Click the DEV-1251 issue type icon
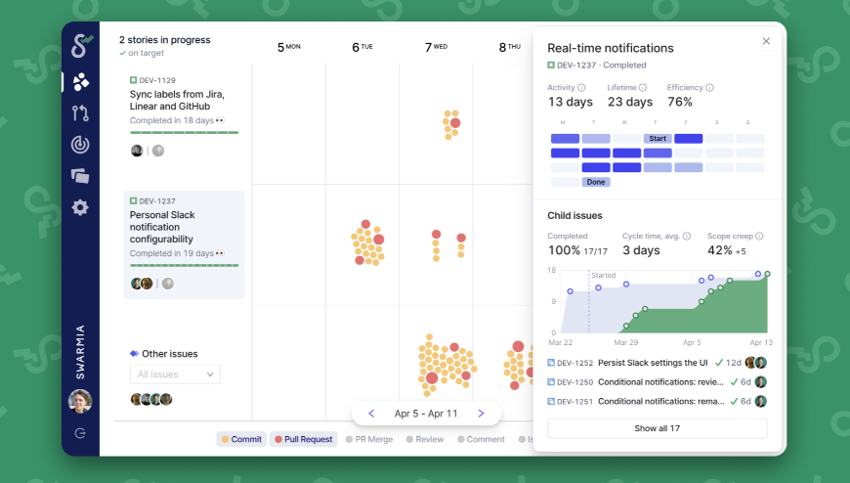 pos(551,402)
